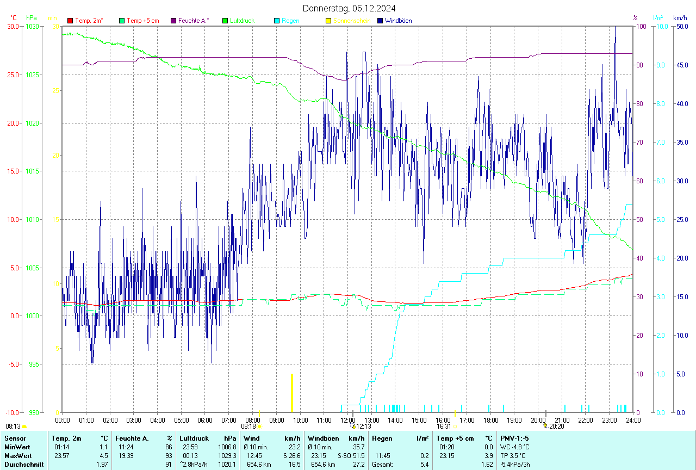The width and height of the screenshot is (696, 470).
Task: Click the chart title Donnerstag, 05.12.2024
Action: [349, 8]
